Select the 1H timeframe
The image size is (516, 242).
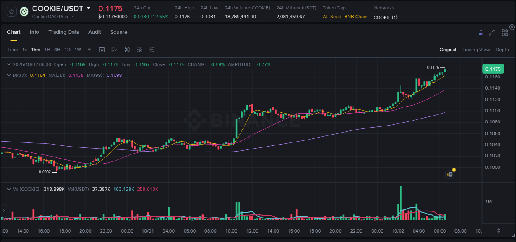click(x=47, y=50)
